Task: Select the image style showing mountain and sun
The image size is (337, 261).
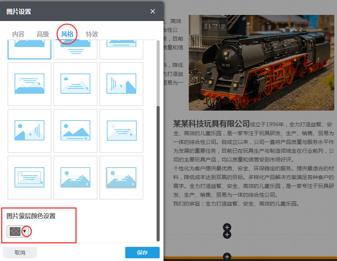Action: [75, 131]
